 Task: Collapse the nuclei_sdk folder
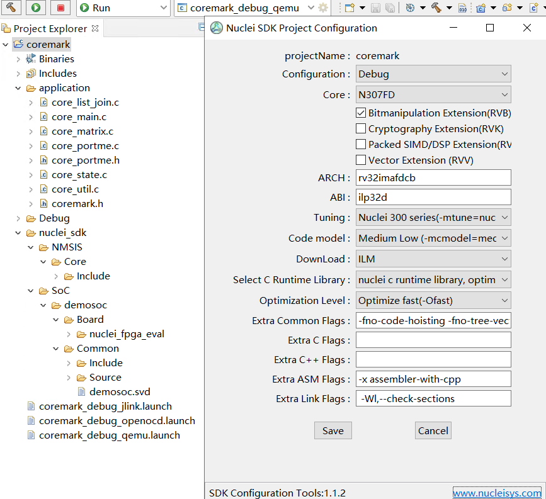18,233
